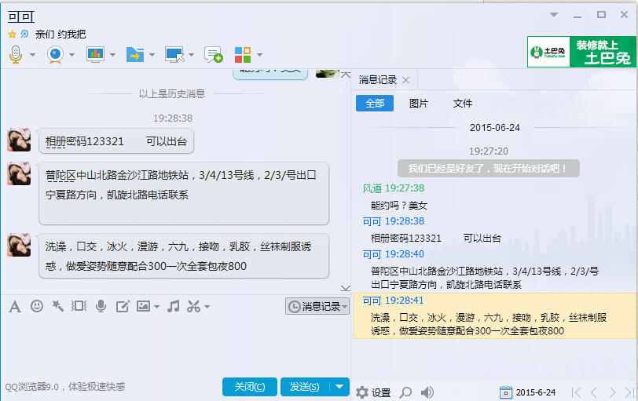Search message records with magnifier icon
The image size is (638, 401).
pyautogui.click(x=405, y=392)
